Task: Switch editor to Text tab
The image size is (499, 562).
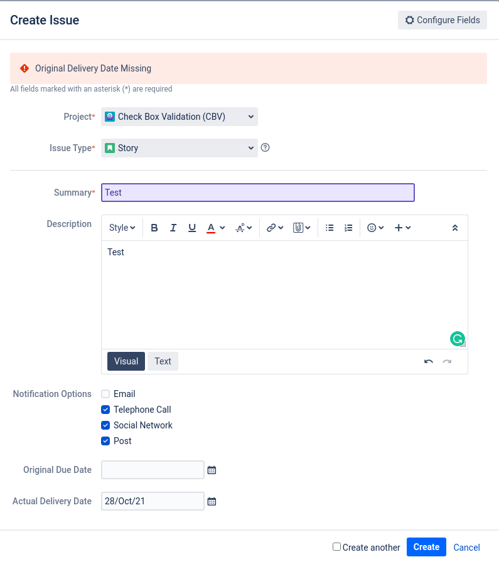Action: coord(163,361)
